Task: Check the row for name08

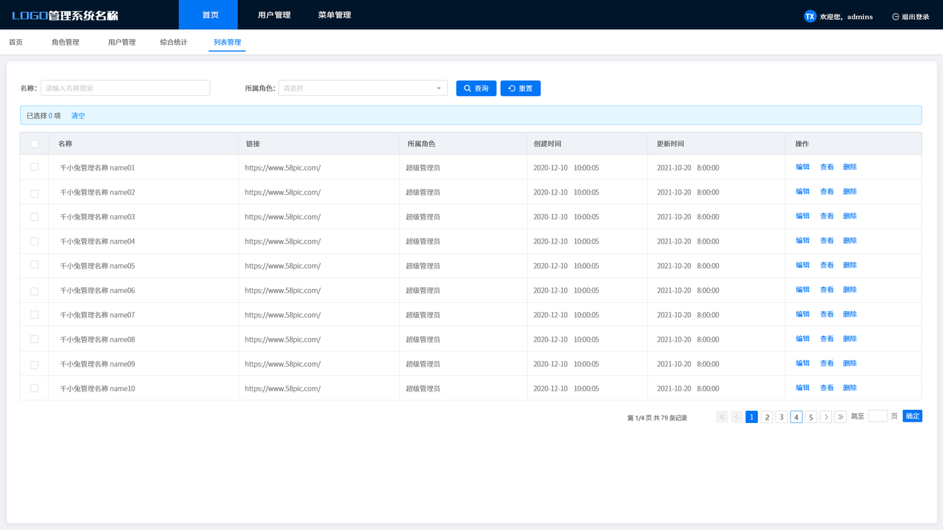Action: (35, 340)
